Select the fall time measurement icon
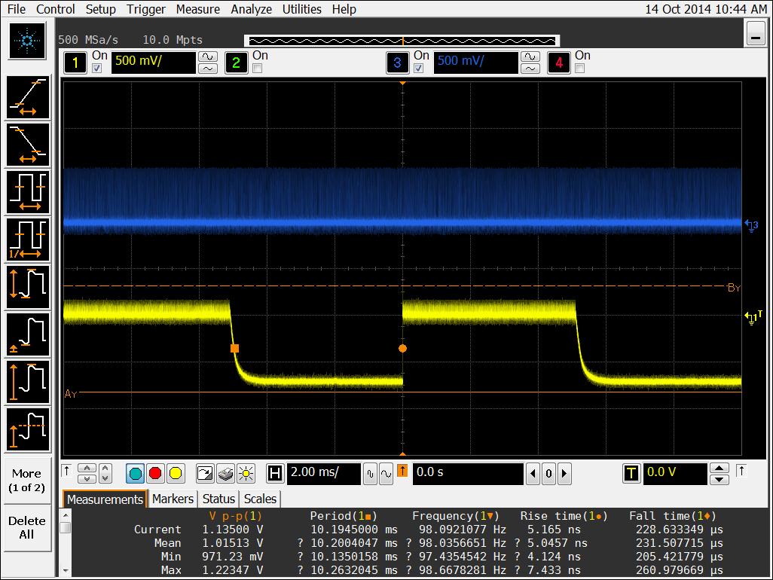773x580 pixels. [28, 145]
